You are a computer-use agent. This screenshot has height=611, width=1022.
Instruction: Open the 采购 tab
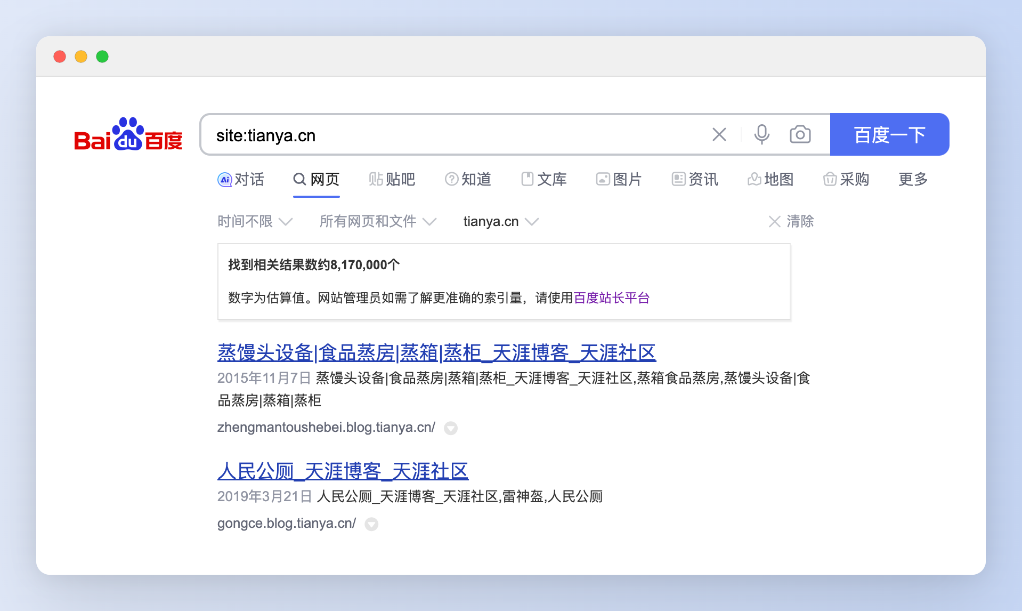pyautogui.click(x=846, y=179)
